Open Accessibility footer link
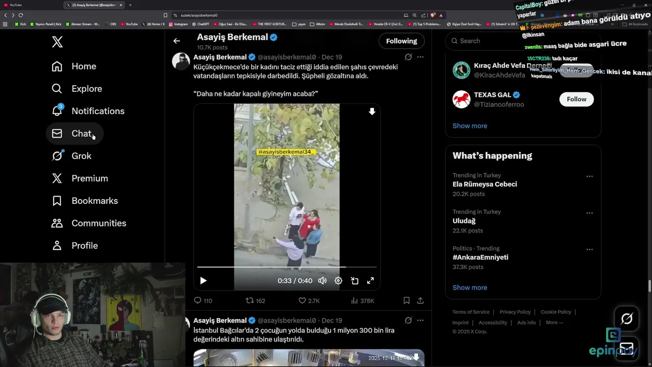Image resolution: width=652 pixels, height=367 pixels. (493, 323)
